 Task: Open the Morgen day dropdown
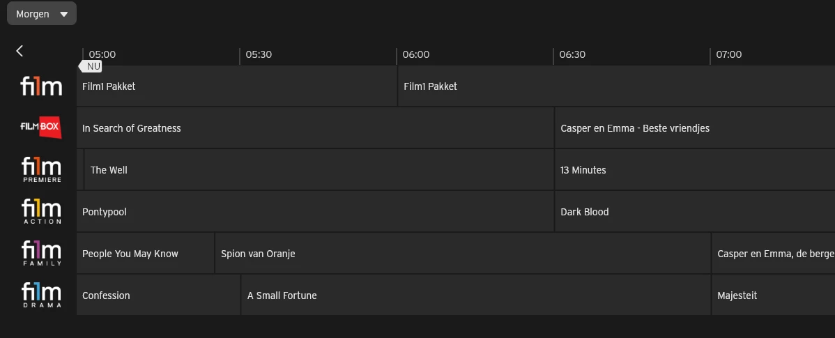42,14
